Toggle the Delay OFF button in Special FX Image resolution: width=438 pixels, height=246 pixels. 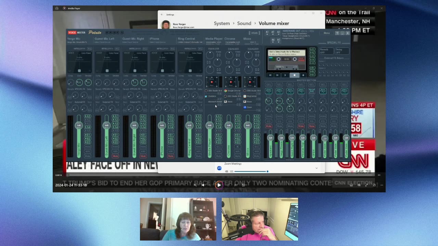pos(342,51)
